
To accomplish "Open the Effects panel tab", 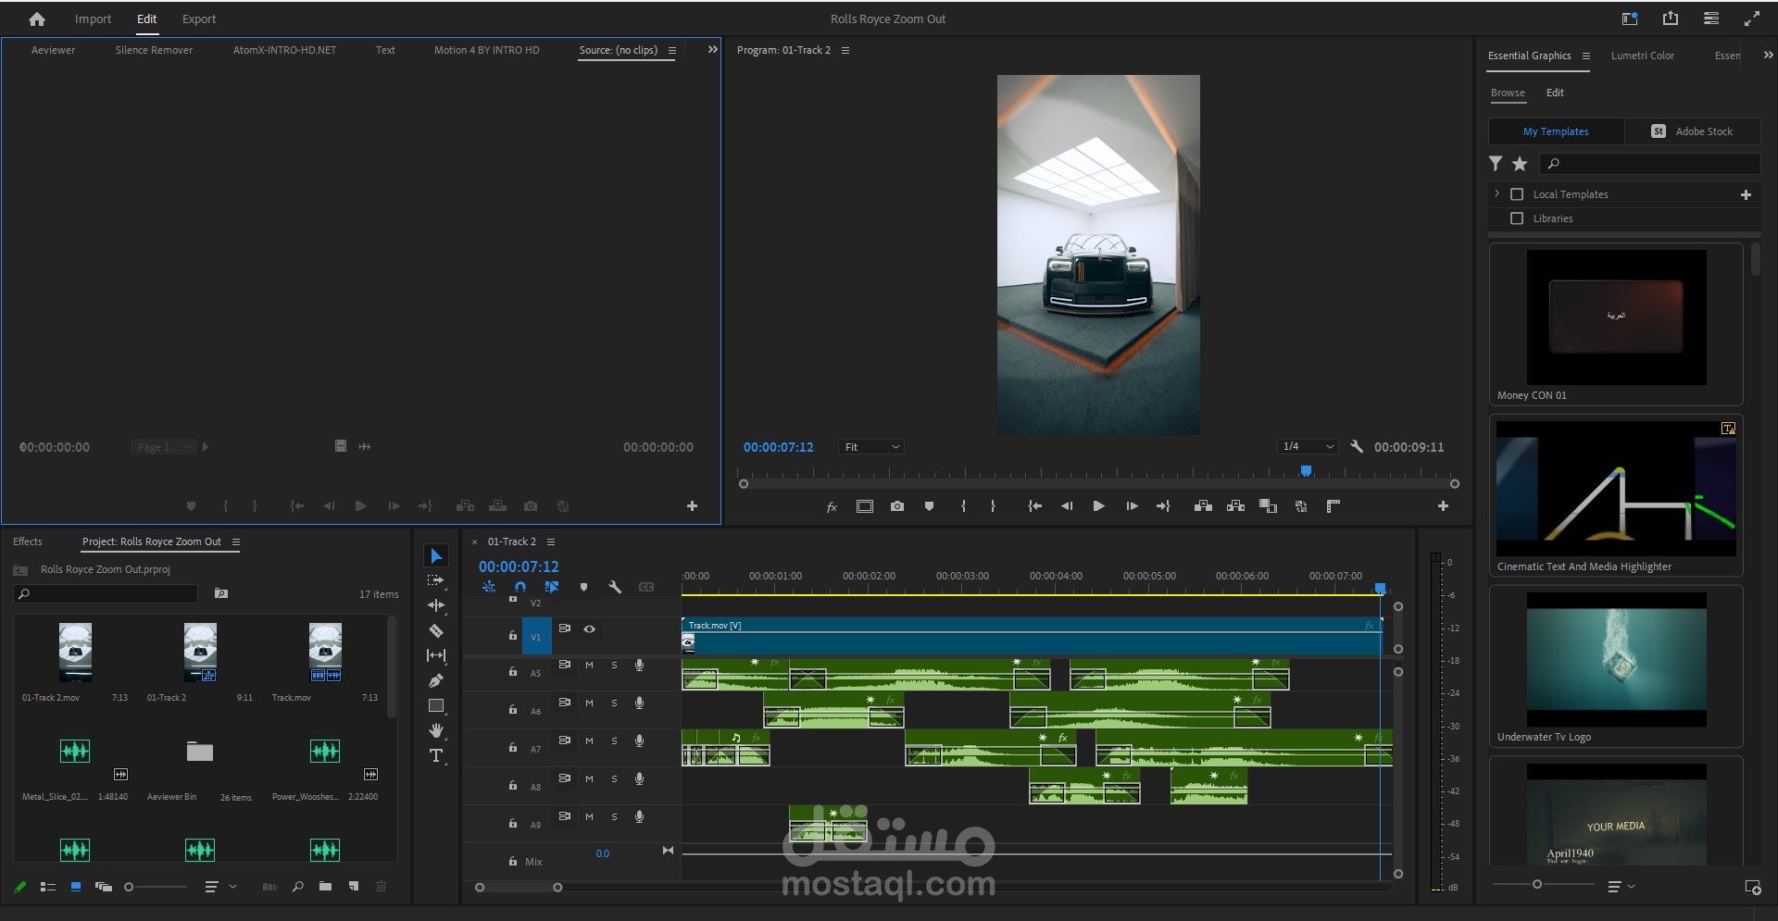I will 28,541.
